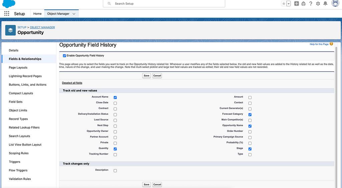This screenshot has width=342, height=188.
Task: Toggle Enable Opportunity Field History checkbox
Action: [x=64, y=56]
